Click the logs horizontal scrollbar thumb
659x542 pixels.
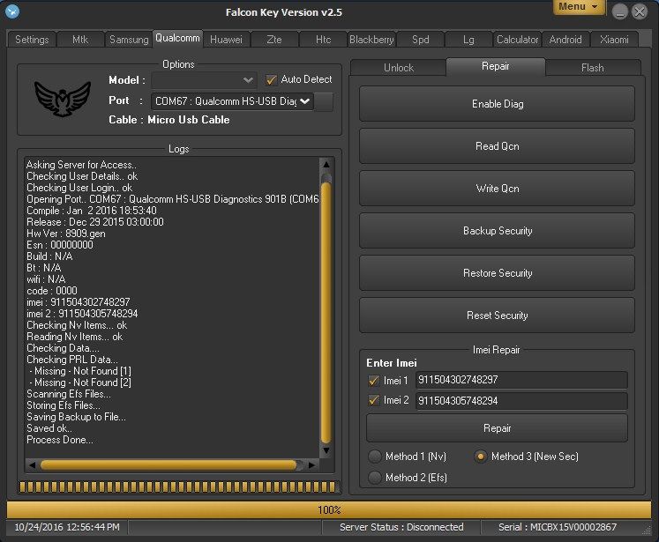click(x=169, y=464)
